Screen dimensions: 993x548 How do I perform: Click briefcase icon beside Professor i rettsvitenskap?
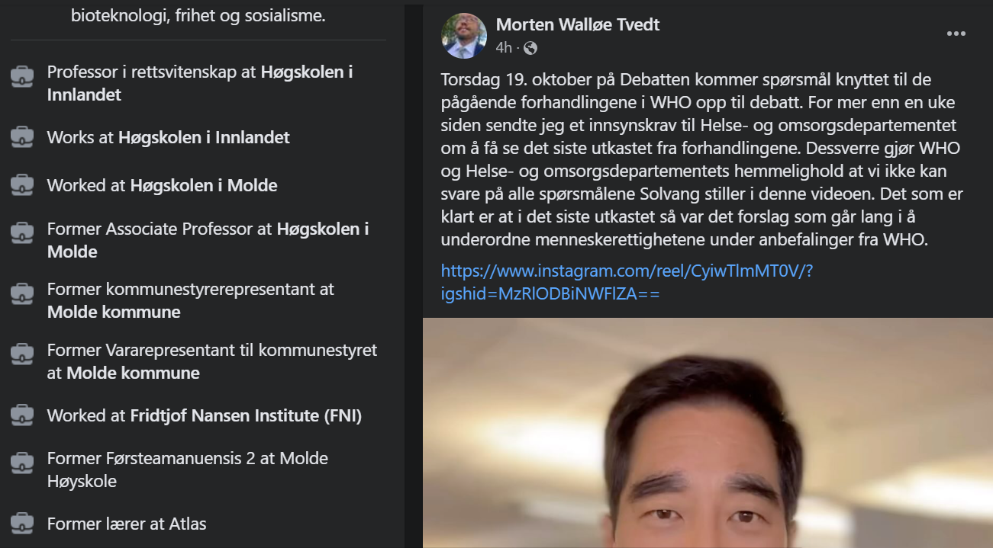pyautogui.click(x=22, y=76)
